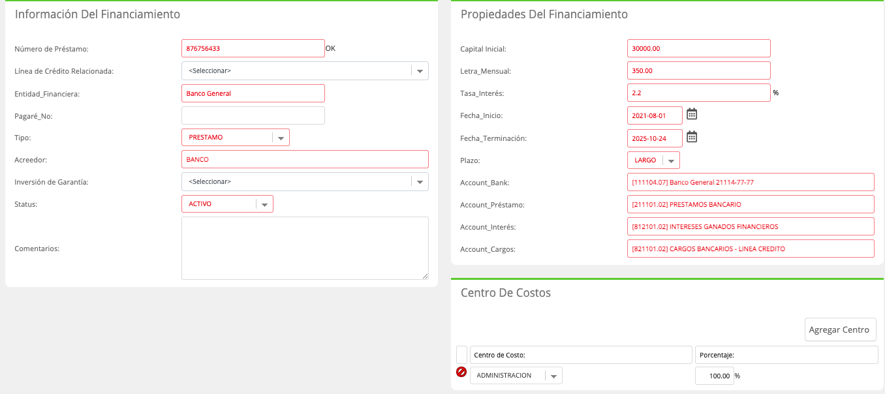Open the Fecha_Inicio calendar picker
This screenshot has height=394, width=885.
pos(692,114)
